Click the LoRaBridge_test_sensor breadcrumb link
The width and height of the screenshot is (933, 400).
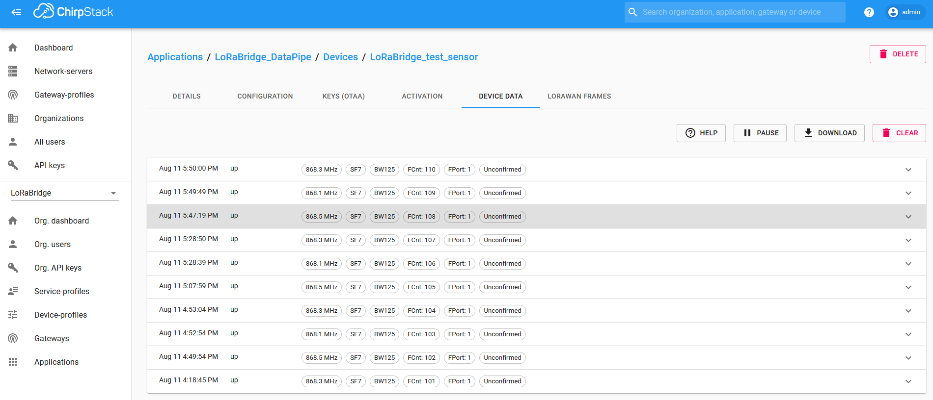(424, 57)
